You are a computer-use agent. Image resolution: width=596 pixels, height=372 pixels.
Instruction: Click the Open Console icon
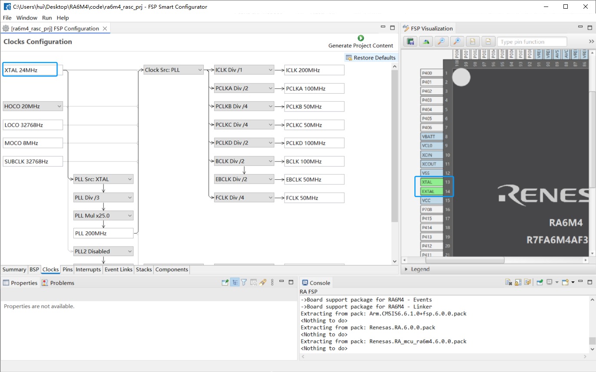(x=565, y=283)
